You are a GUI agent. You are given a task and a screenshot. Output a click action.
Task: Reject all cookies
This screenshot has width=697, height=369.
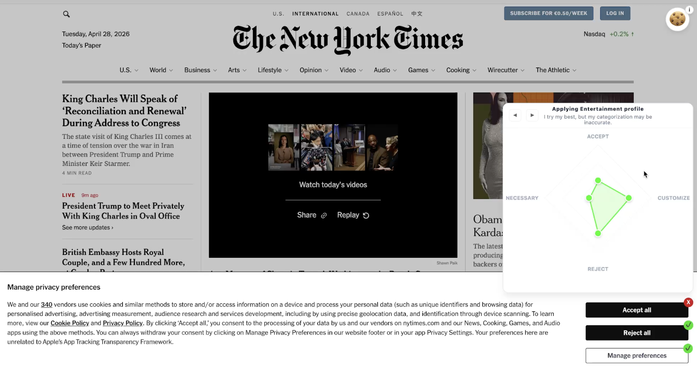tap(637, 333)
